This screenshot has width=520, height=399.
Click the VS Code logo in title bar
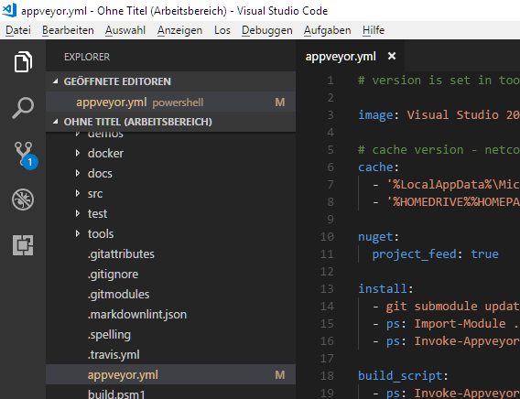click(9, 10)
